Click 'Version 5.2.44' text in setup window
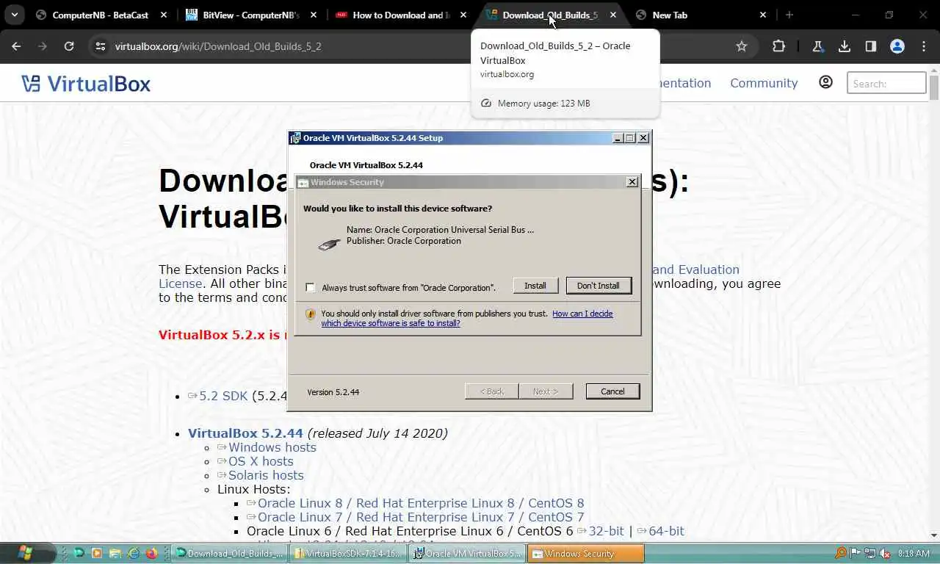The image size is (940, 564). (333, 392)
